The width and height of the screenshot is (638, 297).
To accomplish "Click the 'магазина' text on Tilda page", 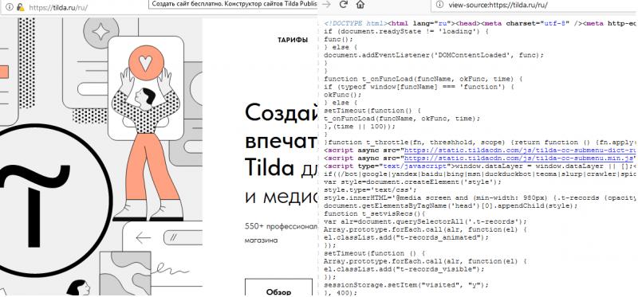I will [262, 240].
